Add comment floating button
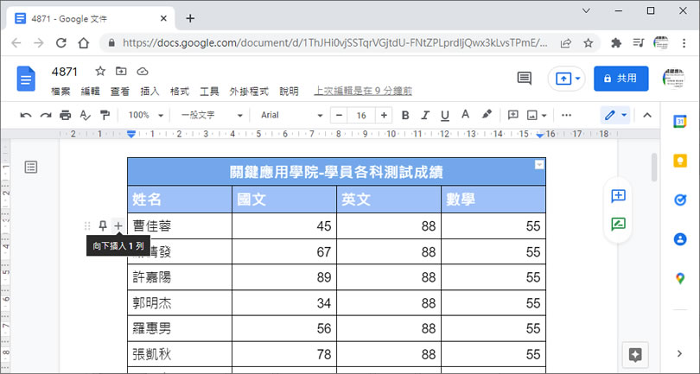700x374 pixels. click(x=618, y=195)
